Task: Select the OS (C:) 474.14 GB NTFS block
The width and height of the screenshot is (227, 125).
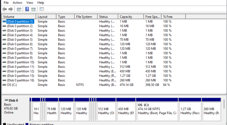Action: point(157,109)
